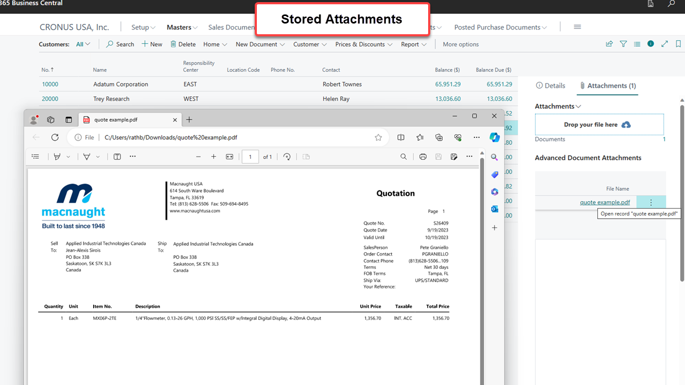Switch list layout with the list view icon
685x385 pixels.
[637, 44]
